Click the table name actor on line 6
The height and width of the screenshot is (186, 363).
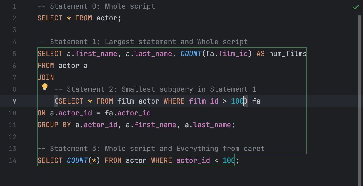click(69, 66)
